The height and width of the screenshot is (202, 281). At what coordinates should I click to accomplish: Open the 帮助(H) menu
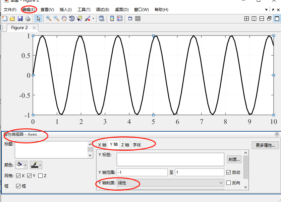point(161,9)
